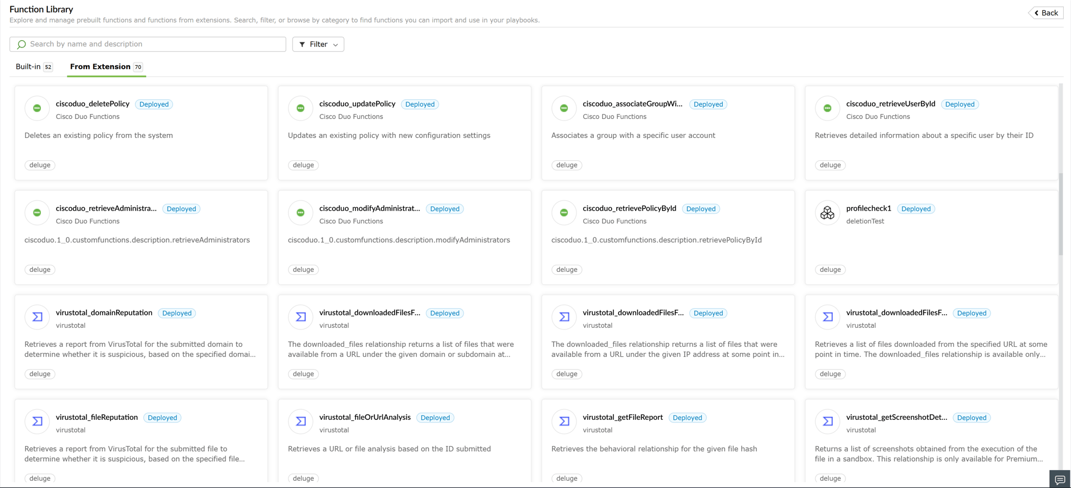This screenshot has height=488, width=1071.
Task: Open the virustotal_getFileReport function title
Action: pos(623,417)
